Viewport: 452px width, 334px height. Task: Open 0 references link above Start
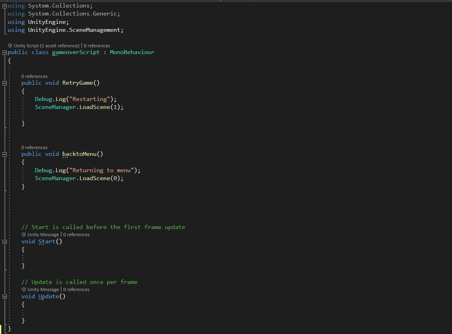point(77,234)
